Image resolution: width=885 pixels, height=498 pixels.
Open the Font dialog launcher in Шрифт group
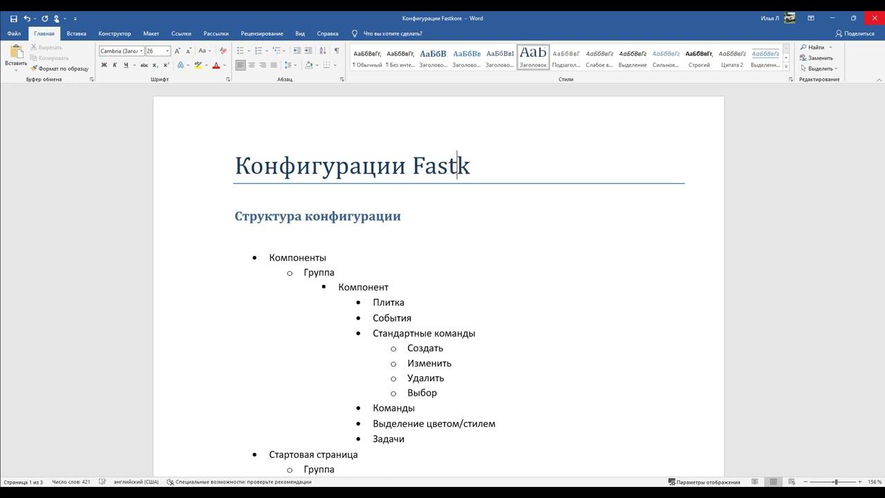pos(228,80)
